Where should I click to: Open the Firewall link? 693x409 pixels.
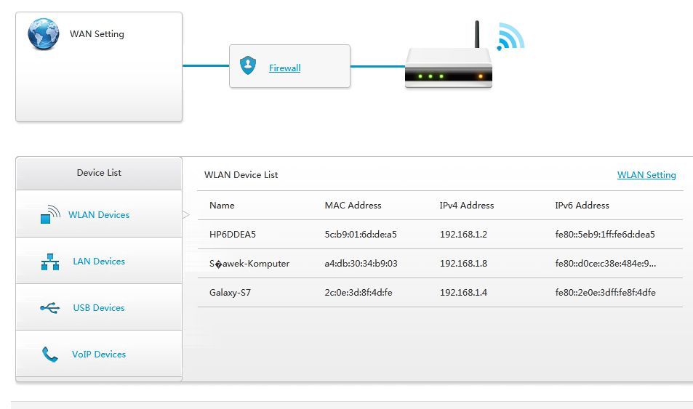[284, 68]
